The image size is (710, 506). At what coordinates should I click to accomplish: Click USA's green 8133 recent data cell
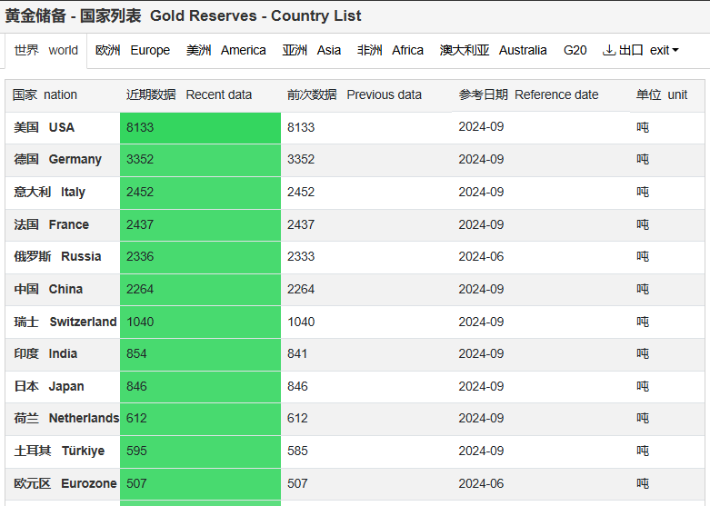pos(200,127)
